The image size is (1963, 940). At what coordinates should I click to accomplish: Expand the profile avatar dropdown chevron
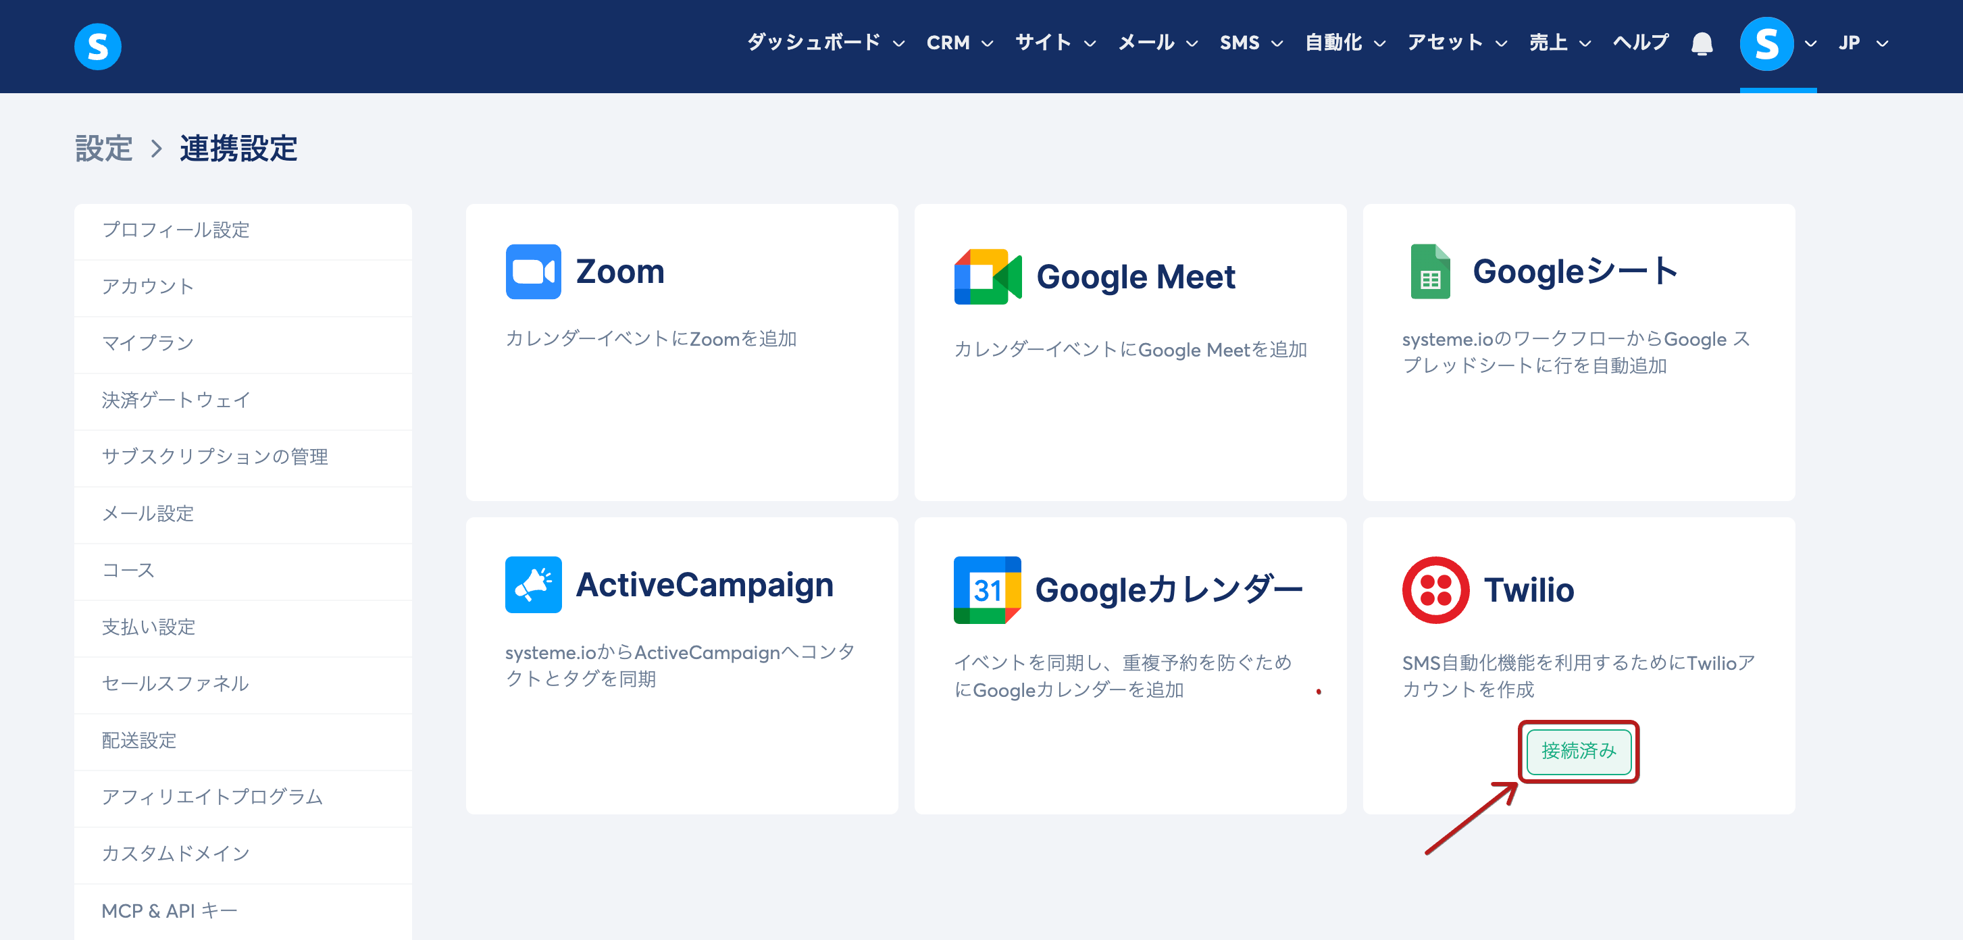click(x=1812, y=43)
